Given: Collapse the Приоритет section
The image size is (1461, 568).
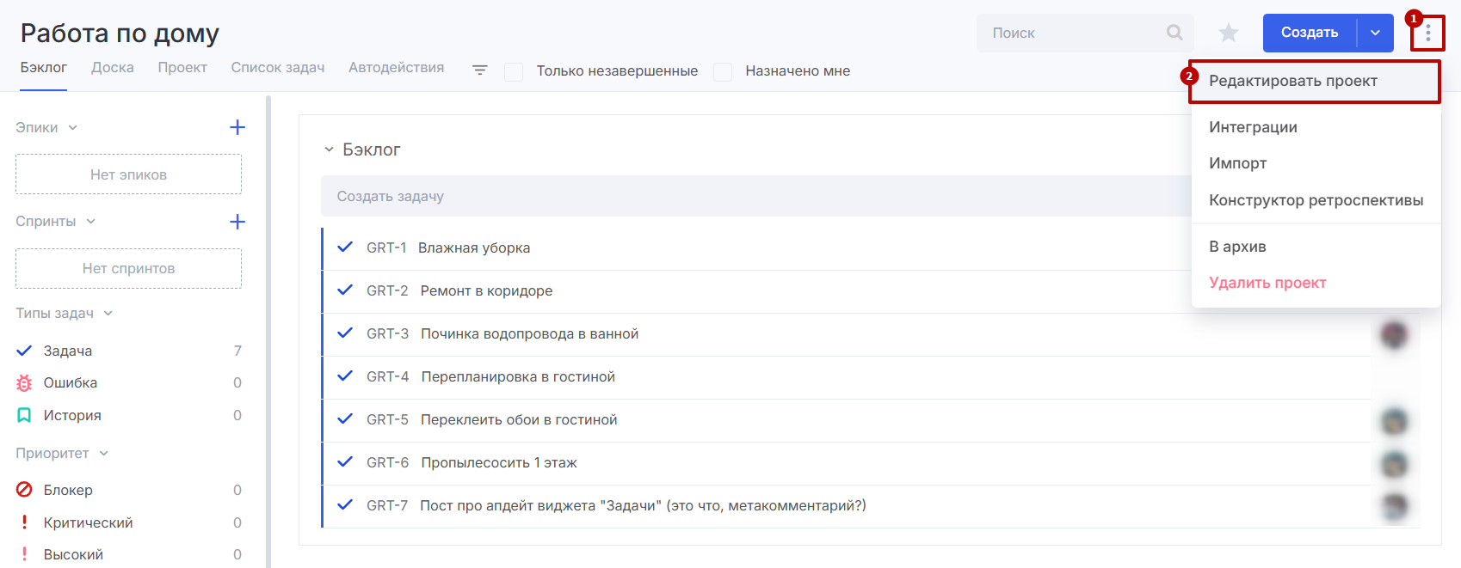Looking at the screenshot, I should [x=104, y=454].
